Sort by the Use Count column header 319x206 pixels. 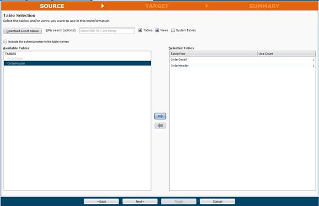point(286,54)
